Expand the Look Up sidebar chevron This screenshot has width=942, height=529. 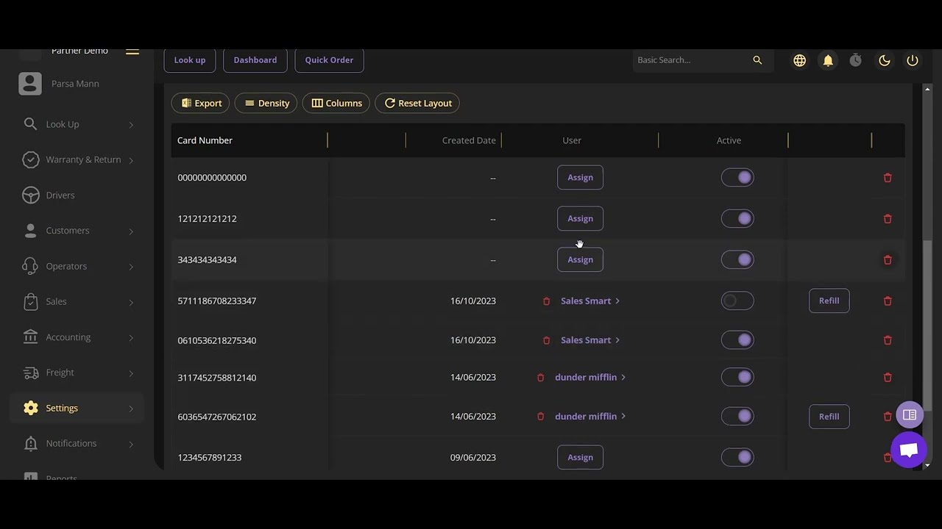(x=131, y=125)
